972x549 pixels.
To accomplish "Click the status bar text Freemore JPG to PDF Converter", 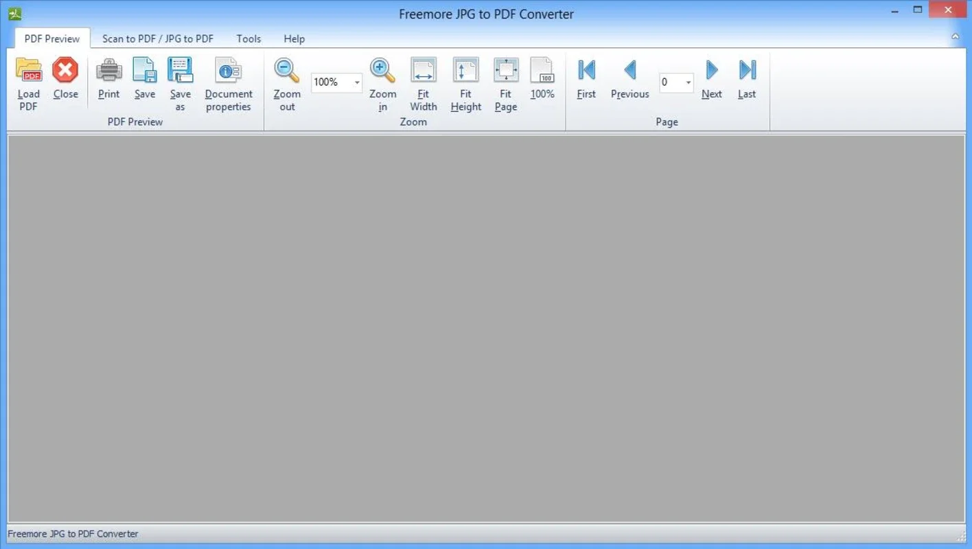I will (73, 534).
